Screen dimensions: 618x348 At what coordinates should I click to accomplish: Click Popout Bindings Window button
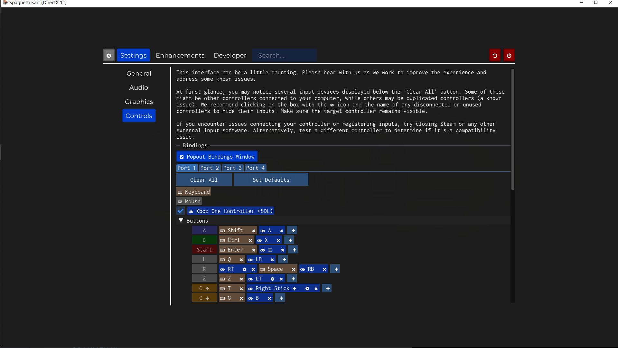tap(217, 157)
